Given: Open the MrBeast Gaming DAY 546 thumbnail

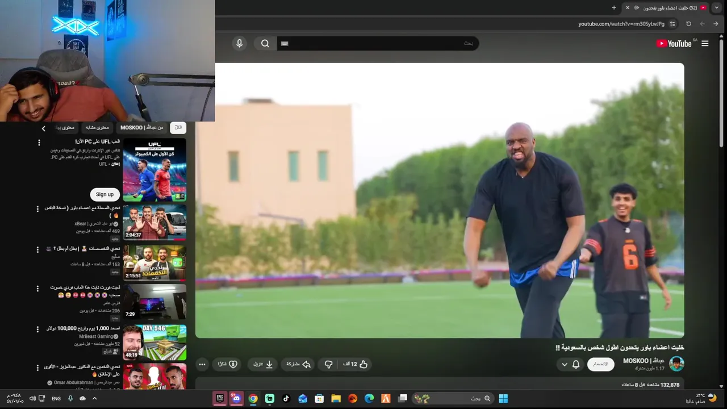Looking at the screenshot, I should click(154, 342).
